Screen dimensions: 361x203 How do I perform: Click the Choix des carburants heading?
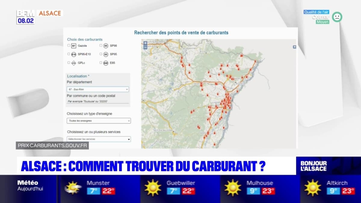point(85,39)
